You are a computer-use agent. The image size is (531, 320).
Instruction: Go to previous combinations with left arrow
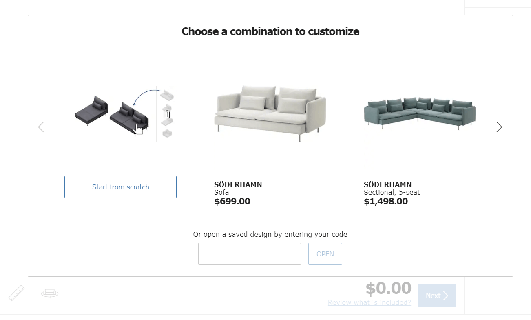(41, 127)
